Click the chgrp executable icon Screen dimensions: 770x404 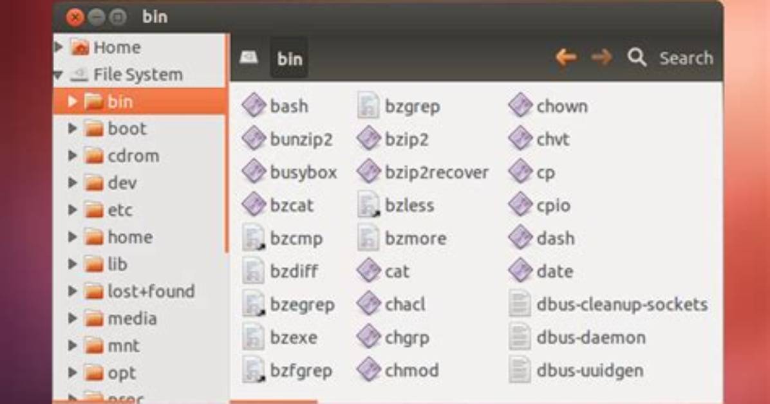[x=369, y=336]
